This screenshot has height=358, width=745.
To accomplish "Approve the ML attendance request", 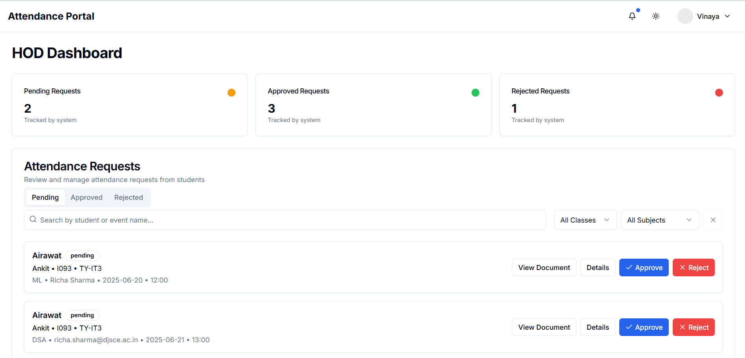I will coord(644,268).
